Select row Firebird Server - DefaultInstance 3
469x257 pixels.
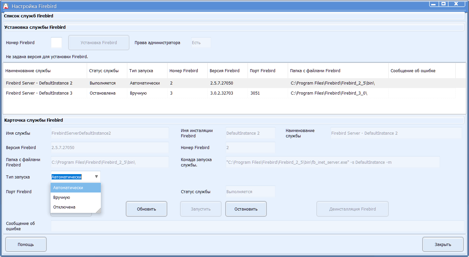pyautogui.click(x=229, y=93)
